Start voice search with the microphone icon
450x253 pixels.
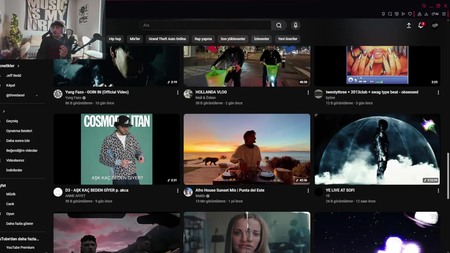click(x=296, y=25)
